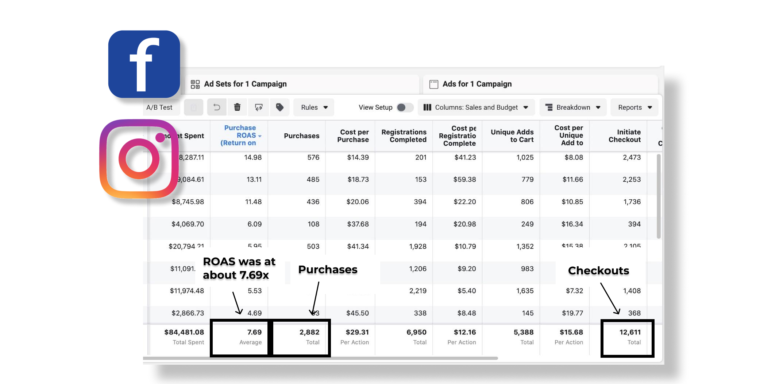Expand the Breakdown dropdown menu
This screenshot has height=384, width=760.
click(x=573, y=107)
